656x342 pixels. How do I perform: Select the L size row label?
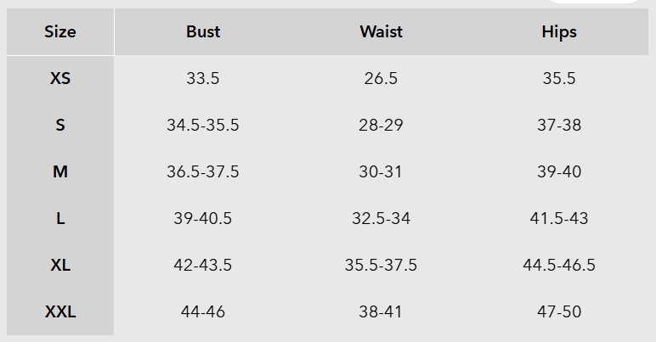(59, 218)
